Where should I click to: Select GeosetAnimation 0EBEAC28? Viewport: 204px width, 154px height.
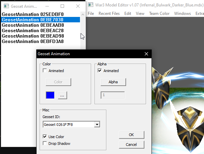(40, 30)
